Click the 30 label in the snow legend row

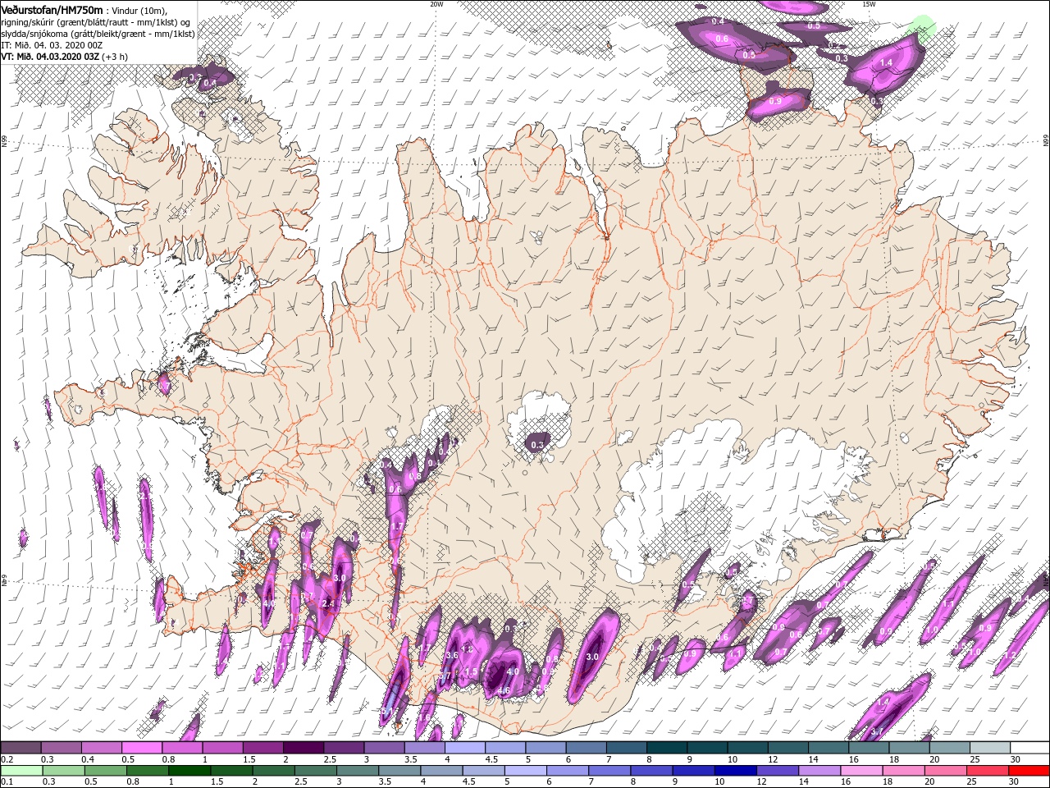tap(1016, 759)
